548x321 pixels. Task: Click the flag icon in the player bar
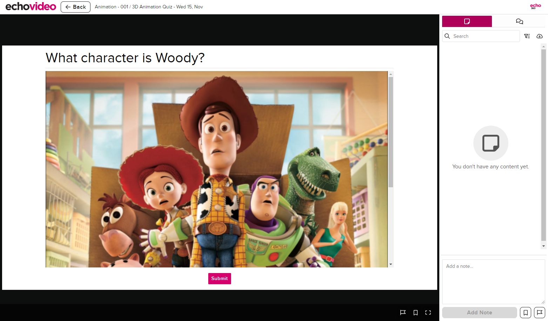click(x=403, y=313)
